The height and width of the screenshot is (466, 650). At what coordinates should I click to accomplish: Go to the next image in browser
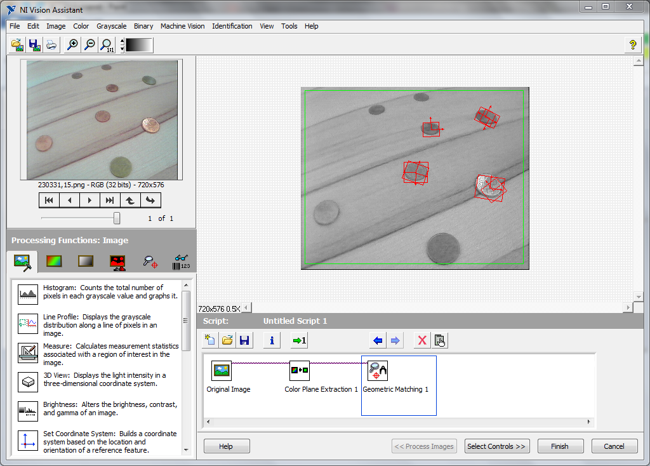90,201
